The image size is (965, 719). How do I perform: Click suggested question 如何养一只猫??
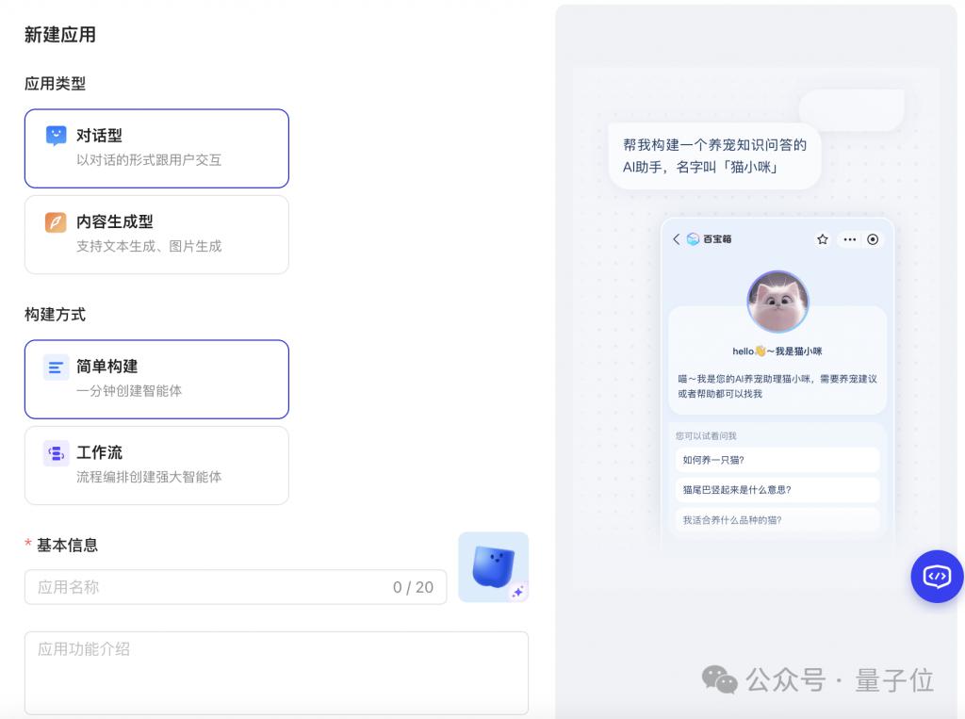777,460
